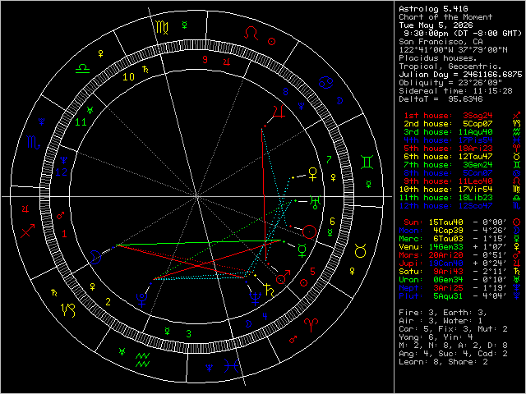Viewport: 526px width, 394px height.
Task: Click the 'Astrolog 5.41G' title text
Action: click(433, 9)
